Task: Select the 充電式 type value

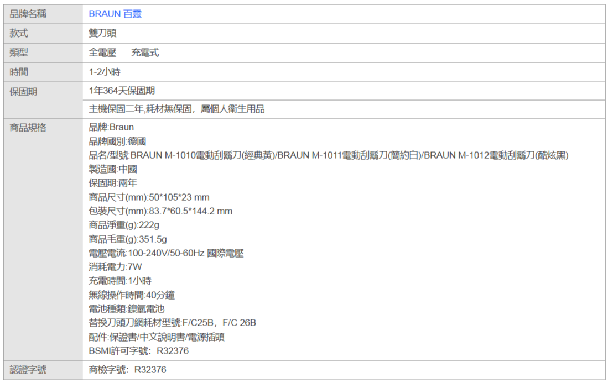Action: coord(145,53)
